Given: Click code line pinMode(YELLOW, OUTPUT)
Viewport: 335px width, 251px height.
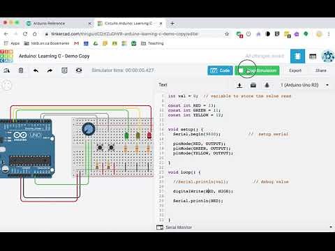Looking at the screenshot, I should point(203,153).
